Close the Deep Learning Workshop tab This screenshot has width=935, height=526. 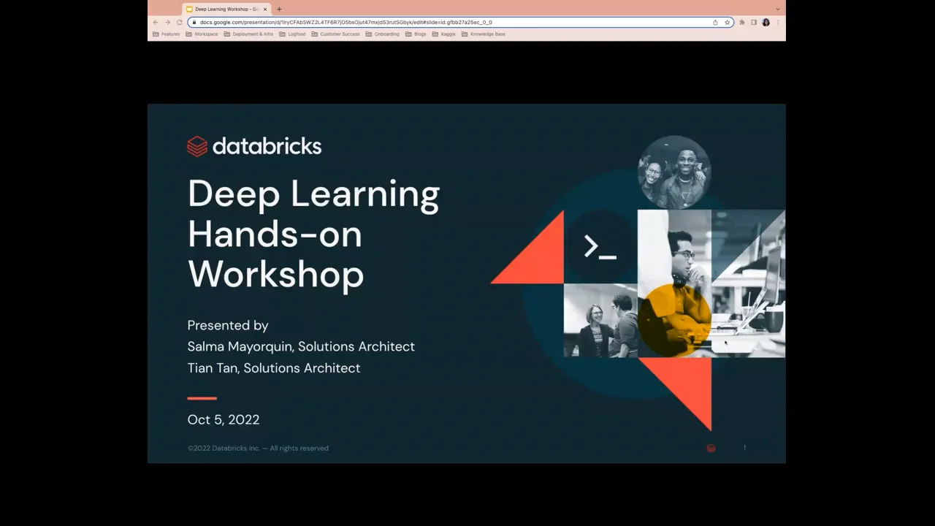pos(265,9)
